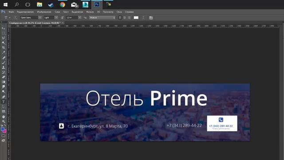The width and height of the screenshot is (284, 160).
Task: Open the Просмотр menu
Action: (108, 12)
